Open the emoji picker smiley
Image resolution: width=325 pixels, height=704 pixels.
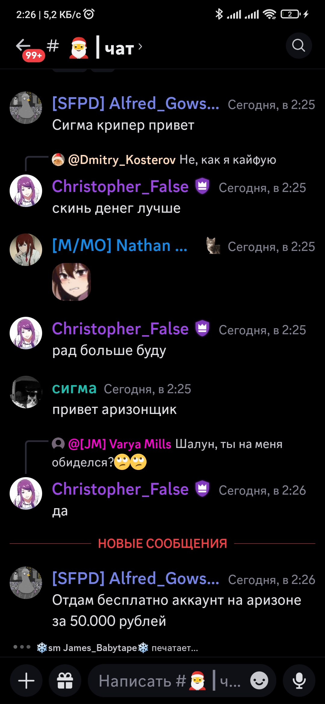click(x=259, y=681)
